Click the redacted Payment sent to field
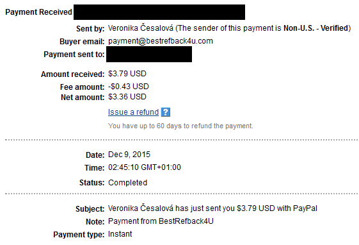The image size is (359, 245). point(149,54)
